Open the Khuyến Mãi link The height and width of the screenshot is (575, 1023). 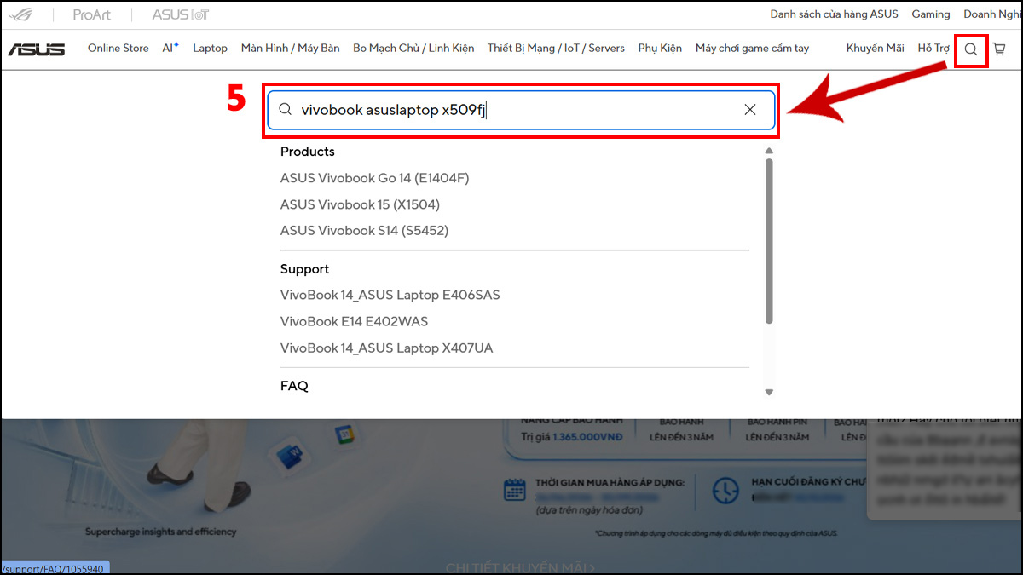click(876, 49)
